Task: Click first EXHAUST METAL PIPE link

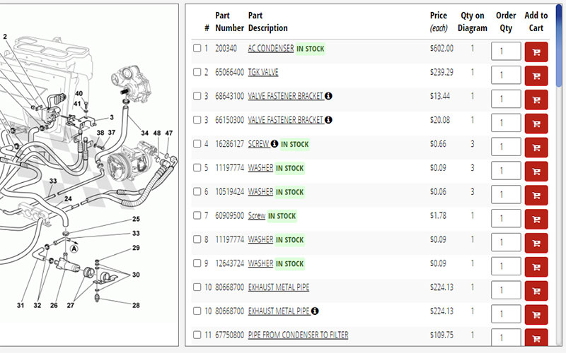Action: 278,287
